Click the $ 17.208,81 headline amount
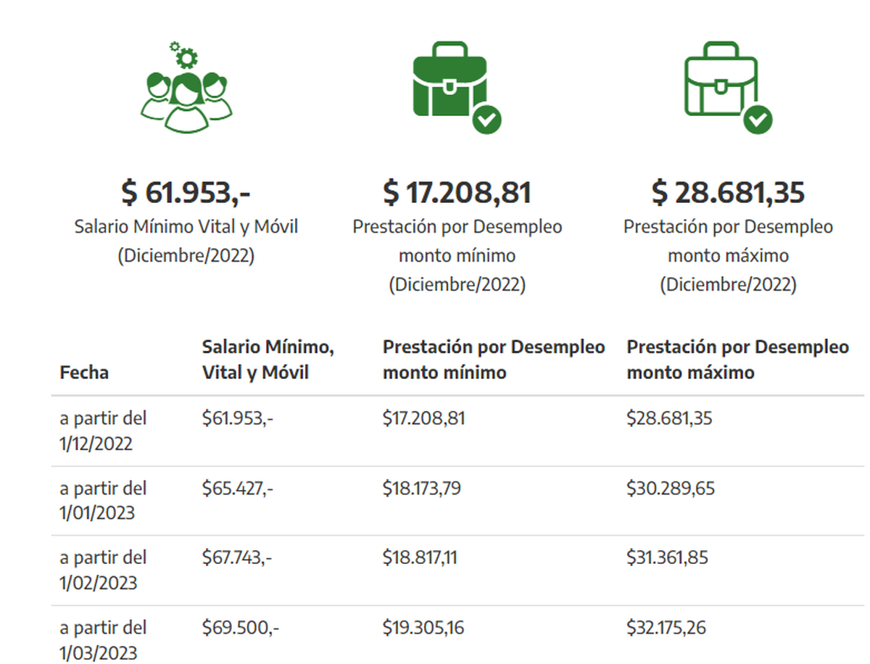This screenshot has height=664, width=870. click(x=457, y=193)
